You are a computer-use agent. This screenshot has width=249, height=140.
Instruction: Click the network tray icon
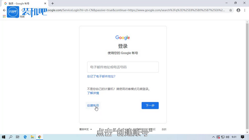click(223, 137)
